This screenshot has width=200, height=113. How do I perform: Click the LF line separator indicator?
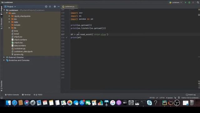click(x=157, y=98)
